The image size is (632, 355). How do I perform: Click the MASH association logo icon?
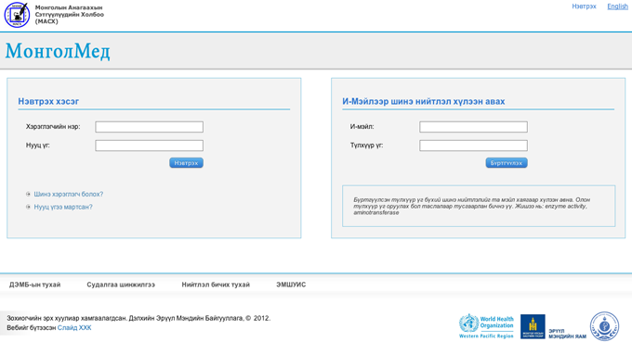tap(17, 15)
